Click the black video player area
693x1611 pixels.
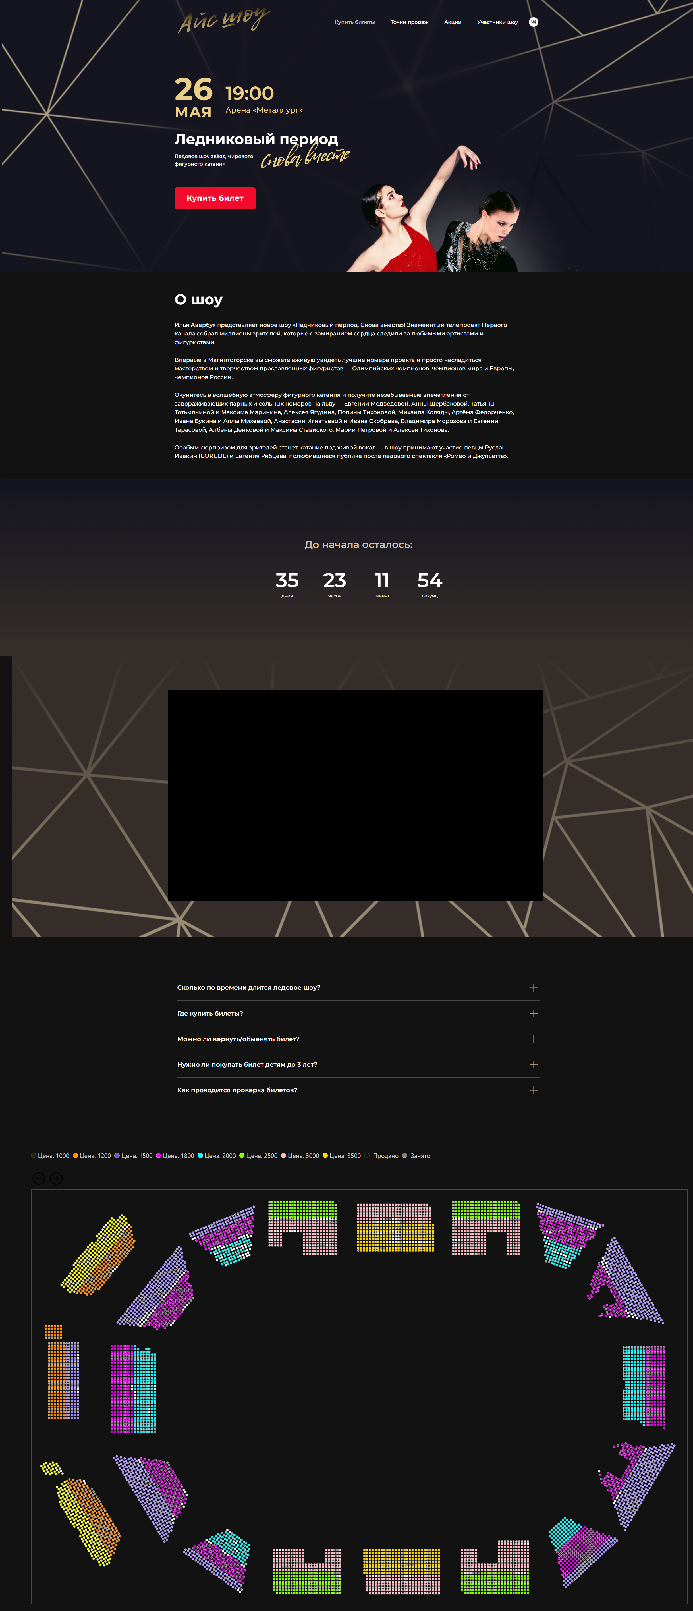tap(355, 796)
